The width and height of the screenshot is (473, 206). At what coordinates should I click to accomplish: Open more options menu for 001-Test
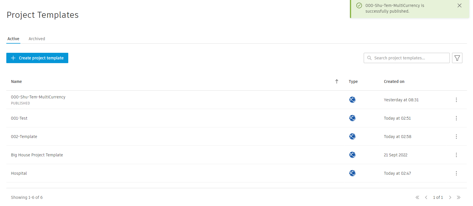point(456,118)
